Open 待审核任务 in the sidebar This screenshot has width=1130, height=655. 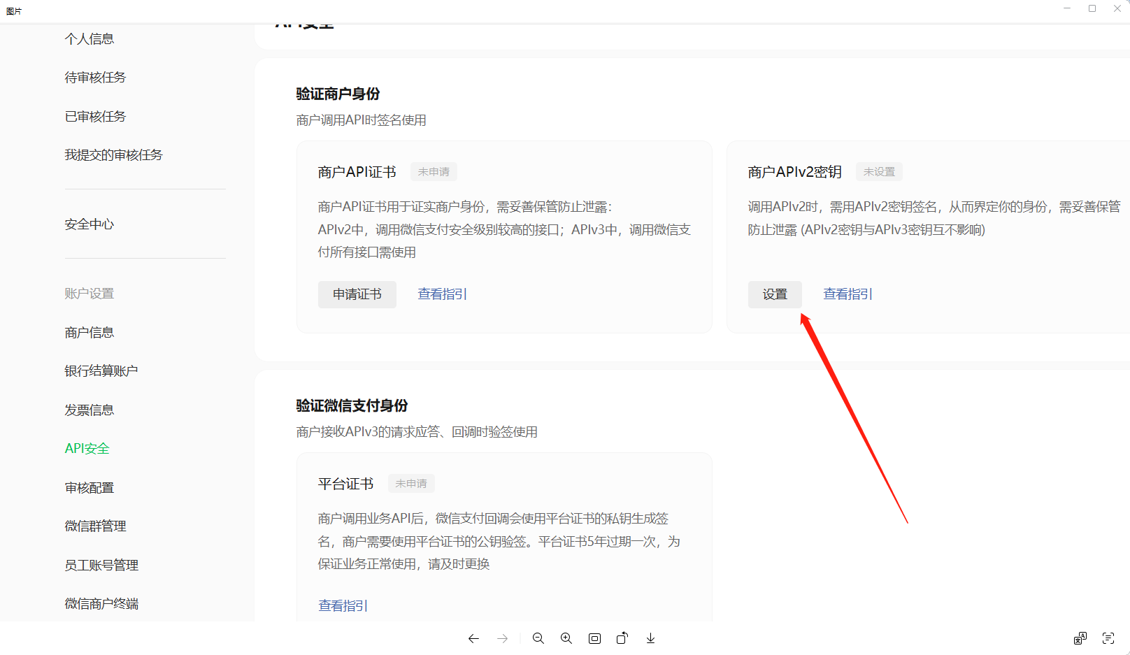[x=95, y=78]
